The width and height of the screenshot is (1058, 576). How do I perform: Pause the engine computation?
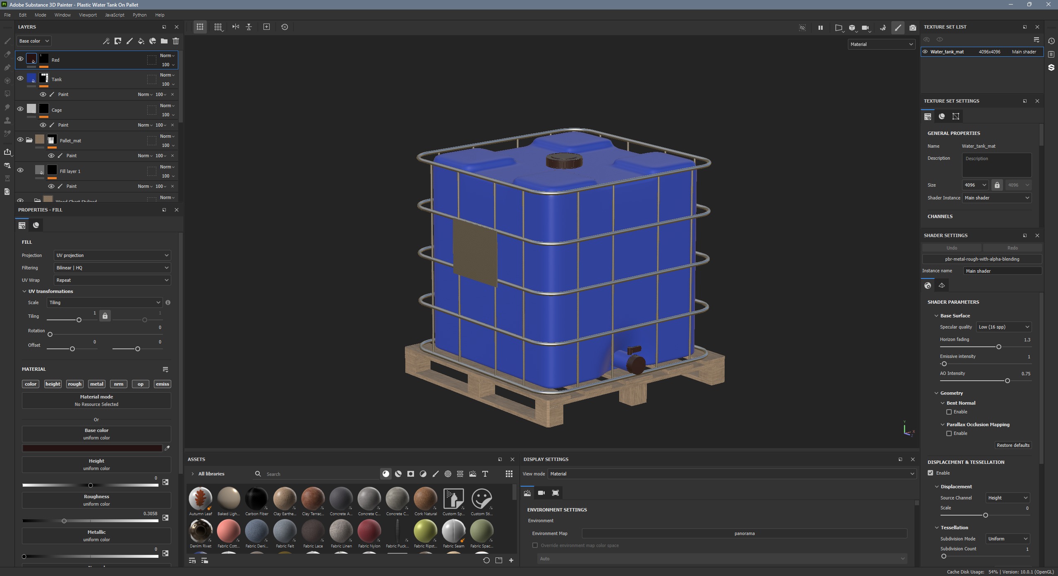pyautogui.click(x=820, y=28)
